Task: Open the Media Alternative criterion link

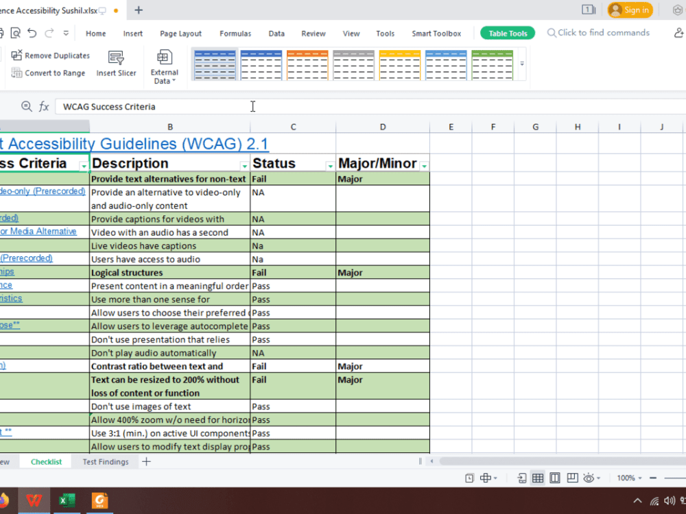Action: click(38, 231)
